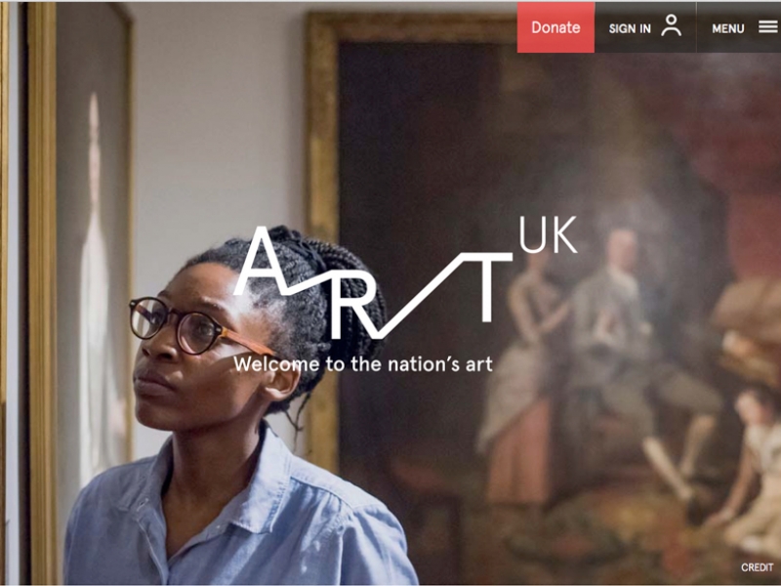The width and height of the screenshot is (781, 586).
Task: Click the letter T of the ART logo
Action: (x=485, y=287)
